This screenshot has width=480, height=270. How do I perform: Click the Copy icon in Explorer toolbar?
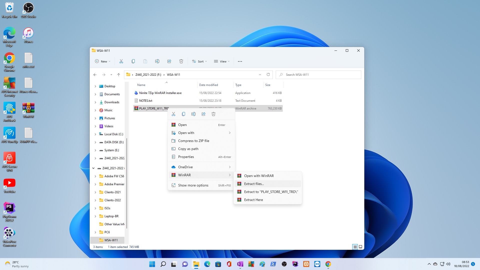[x=133, y=61]
